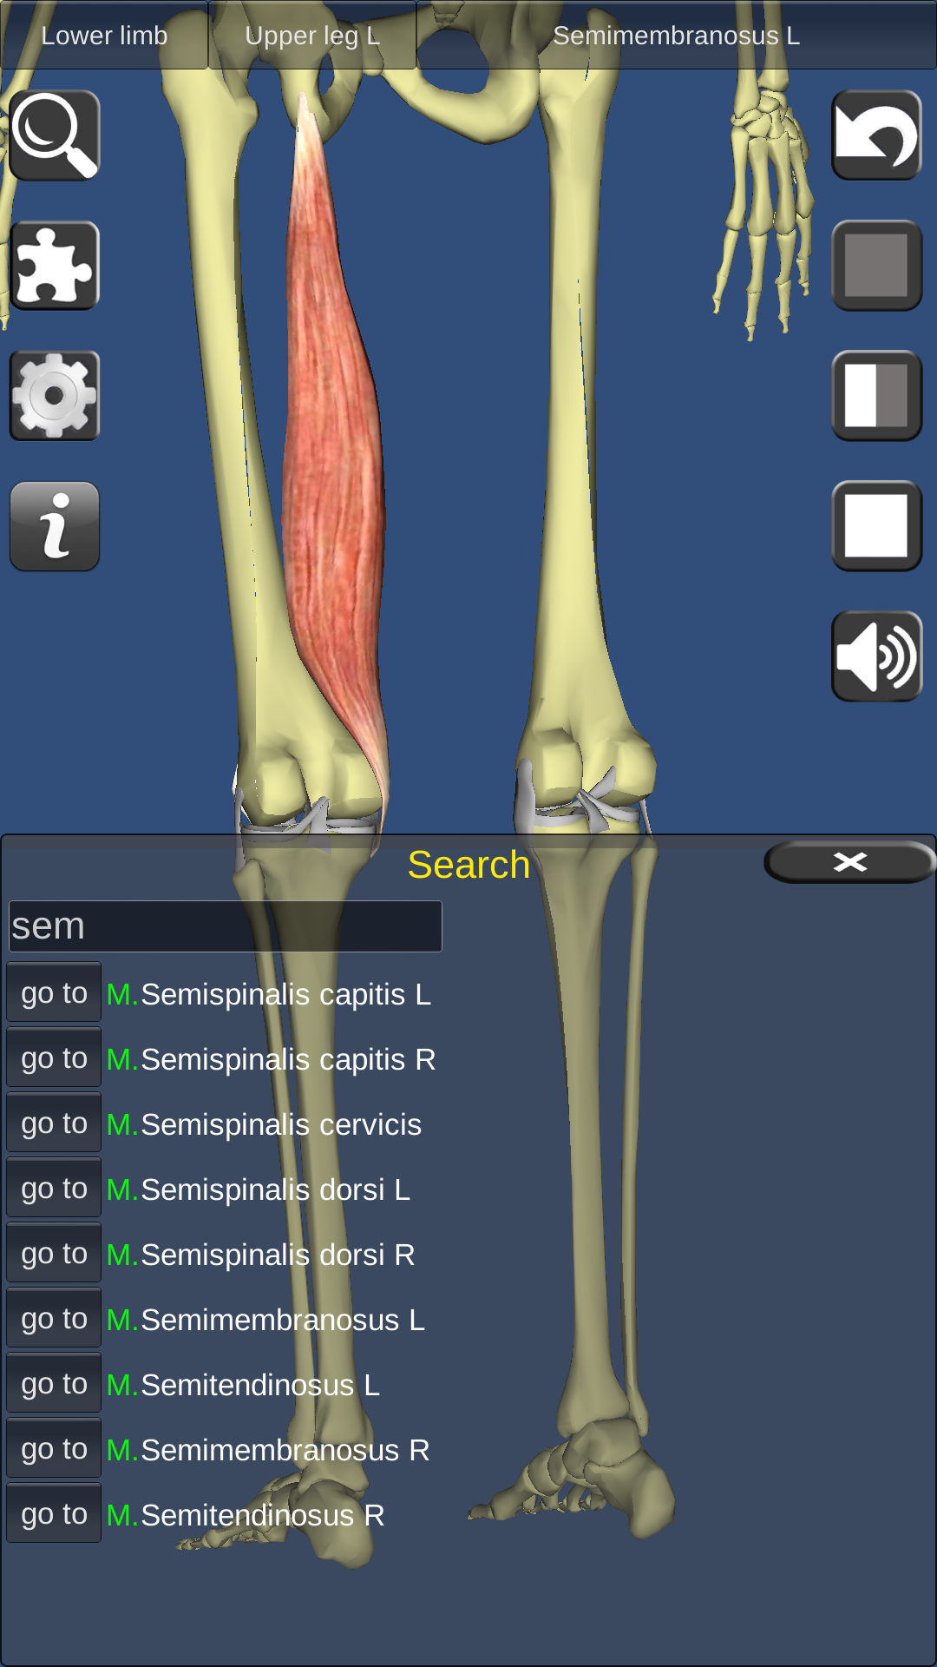Switch to the Lower limb breadcrumb tab
The width and height of the screenshot is (937, 1667).
click(104, 35)
